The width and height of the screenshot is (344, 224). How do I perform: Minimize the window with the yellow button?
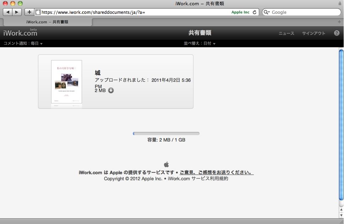pos(13,4)
